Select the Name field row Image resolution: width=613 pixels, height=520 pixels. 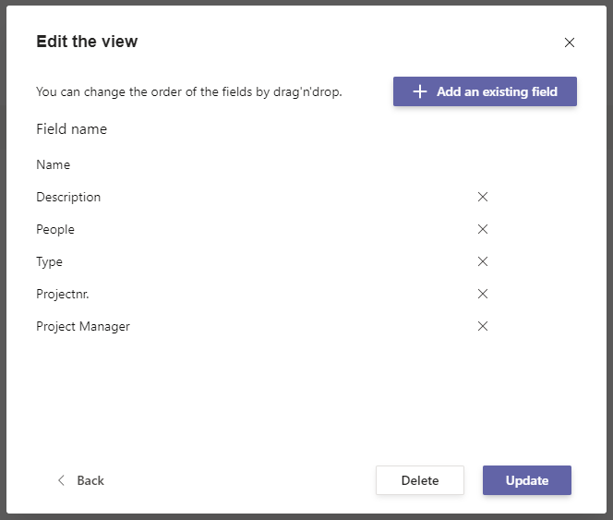(54, 164)
